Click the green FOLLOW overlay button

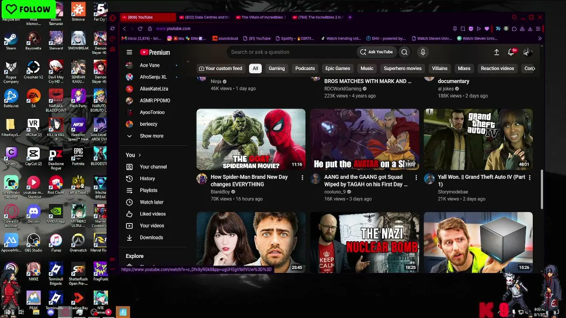(28, 9)
